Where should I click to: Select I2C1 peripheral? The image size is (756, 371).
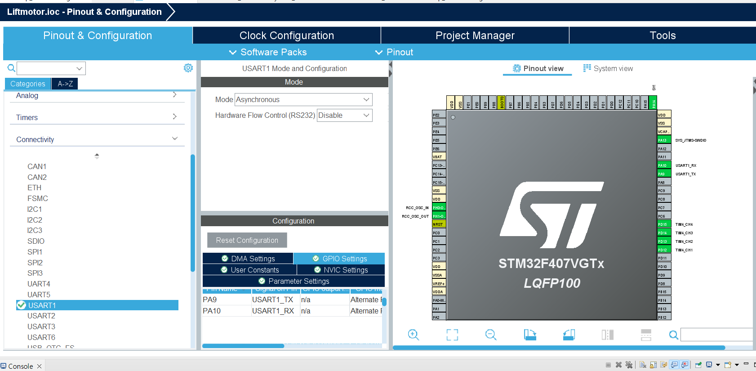point(35,209)
